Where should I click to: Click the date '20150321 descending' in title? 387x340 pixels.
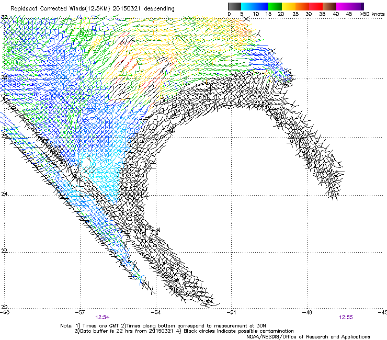click(144, 9)
